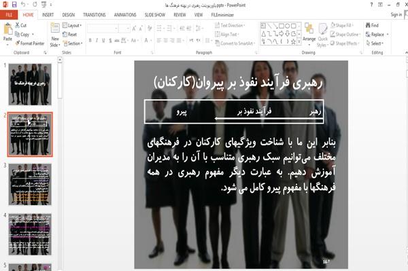This screenshot has height=271, width=408.
Task: Click the numbering list icon
Action: [x=170, y=29]
